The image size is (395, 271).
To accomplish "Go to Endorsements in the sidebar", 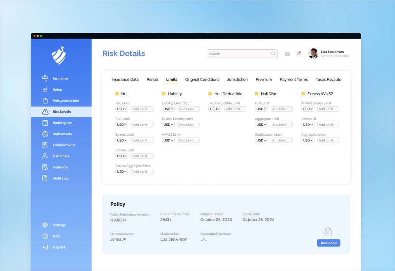I will [x=64, y=145].
